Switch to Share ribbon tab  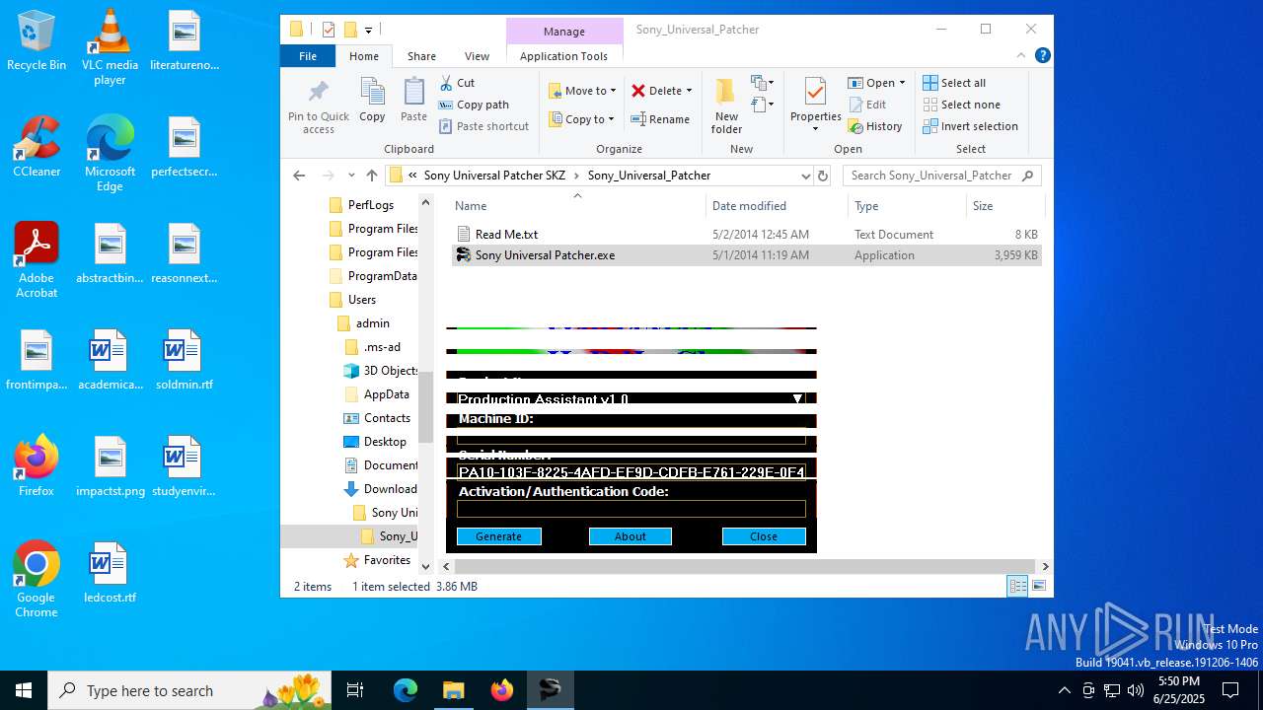point(421,56)
